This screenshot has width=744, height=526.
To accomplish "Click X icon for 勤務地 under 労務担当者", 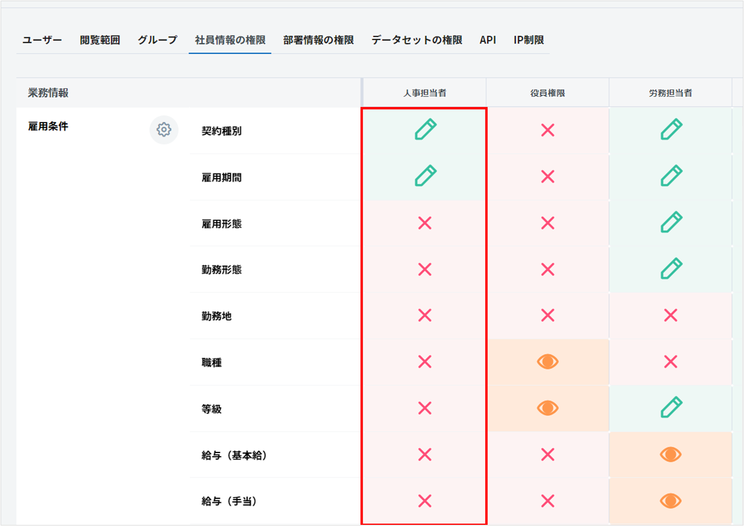I will (x=671, y=315).
